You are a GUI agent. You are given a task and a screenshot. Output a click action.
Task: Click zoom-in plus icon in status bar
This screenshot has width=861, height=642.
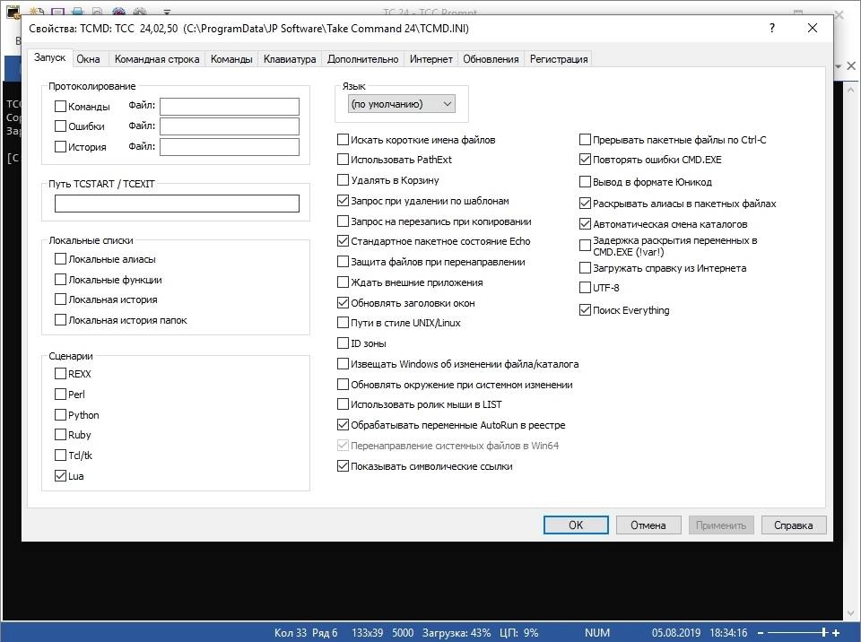[836, 633]
